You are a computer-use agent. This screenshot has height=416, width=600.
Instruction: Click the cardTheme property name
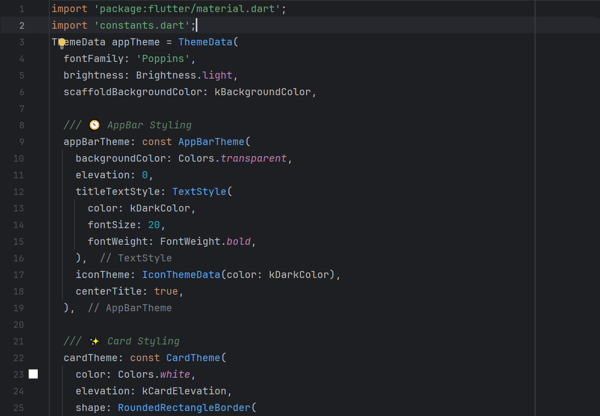click(x=91, y=358)
